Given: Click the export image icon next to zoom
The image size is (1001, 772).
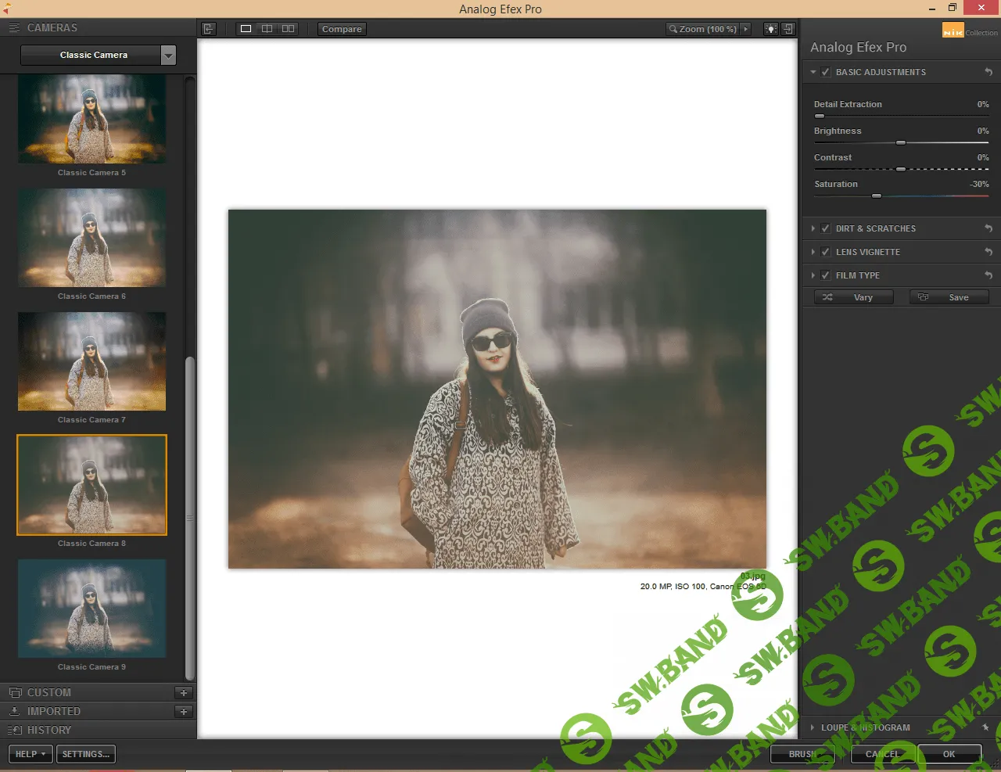Looking at the screenshot, I should click(788, 28).
